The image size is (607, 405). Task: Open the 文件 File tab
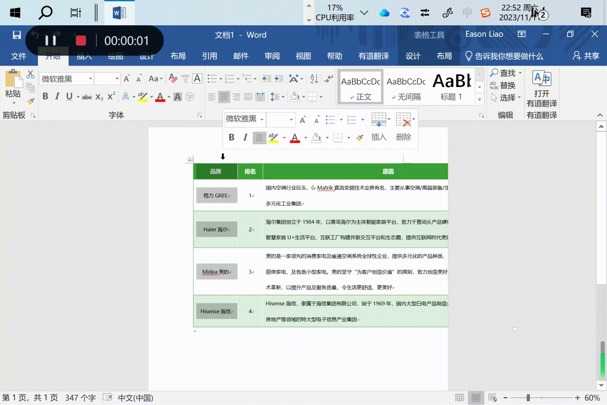click(19, 56)
